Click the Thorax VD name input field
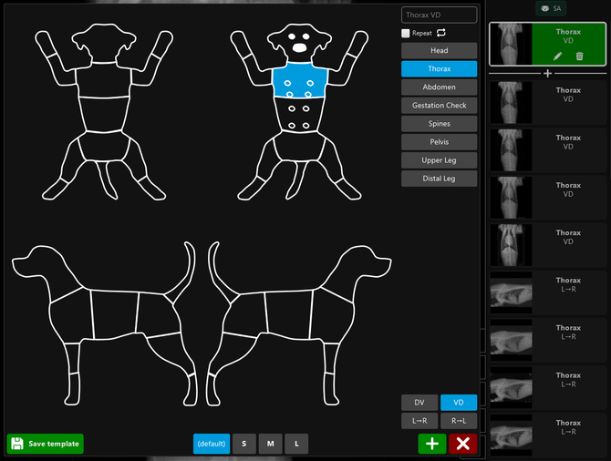The height and width of the screenshot is (461, 611). tap(440, 15)
